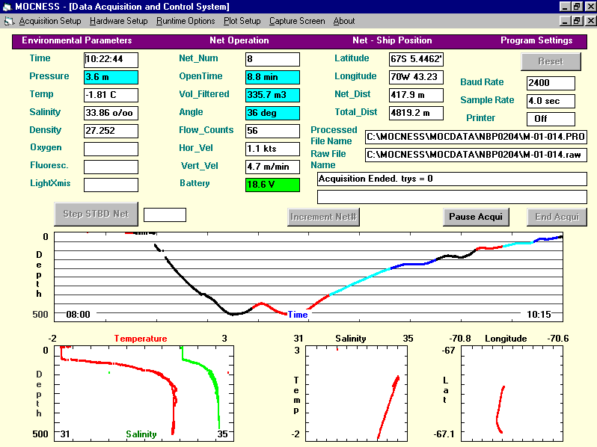Click the Temp field showing -1.81 C

[111, 95]
